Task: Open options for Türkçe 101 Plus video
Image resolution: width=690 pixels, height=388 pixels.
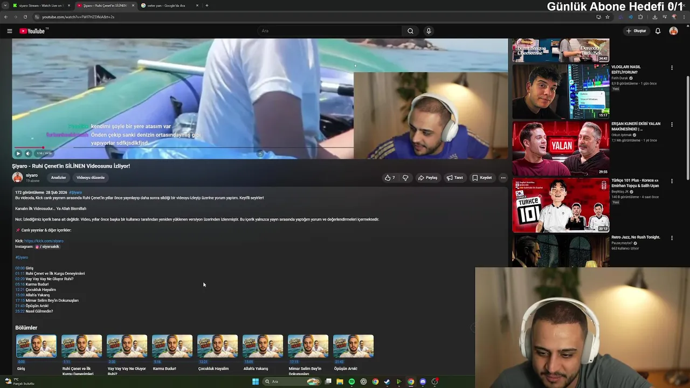Action: pos(672,181)
